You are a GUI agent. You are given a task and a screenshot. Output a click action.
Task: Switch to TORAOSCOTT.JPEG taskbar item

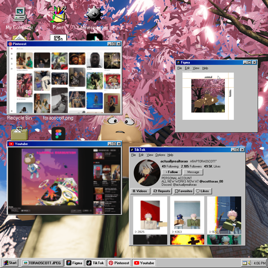tap(42, 263)
